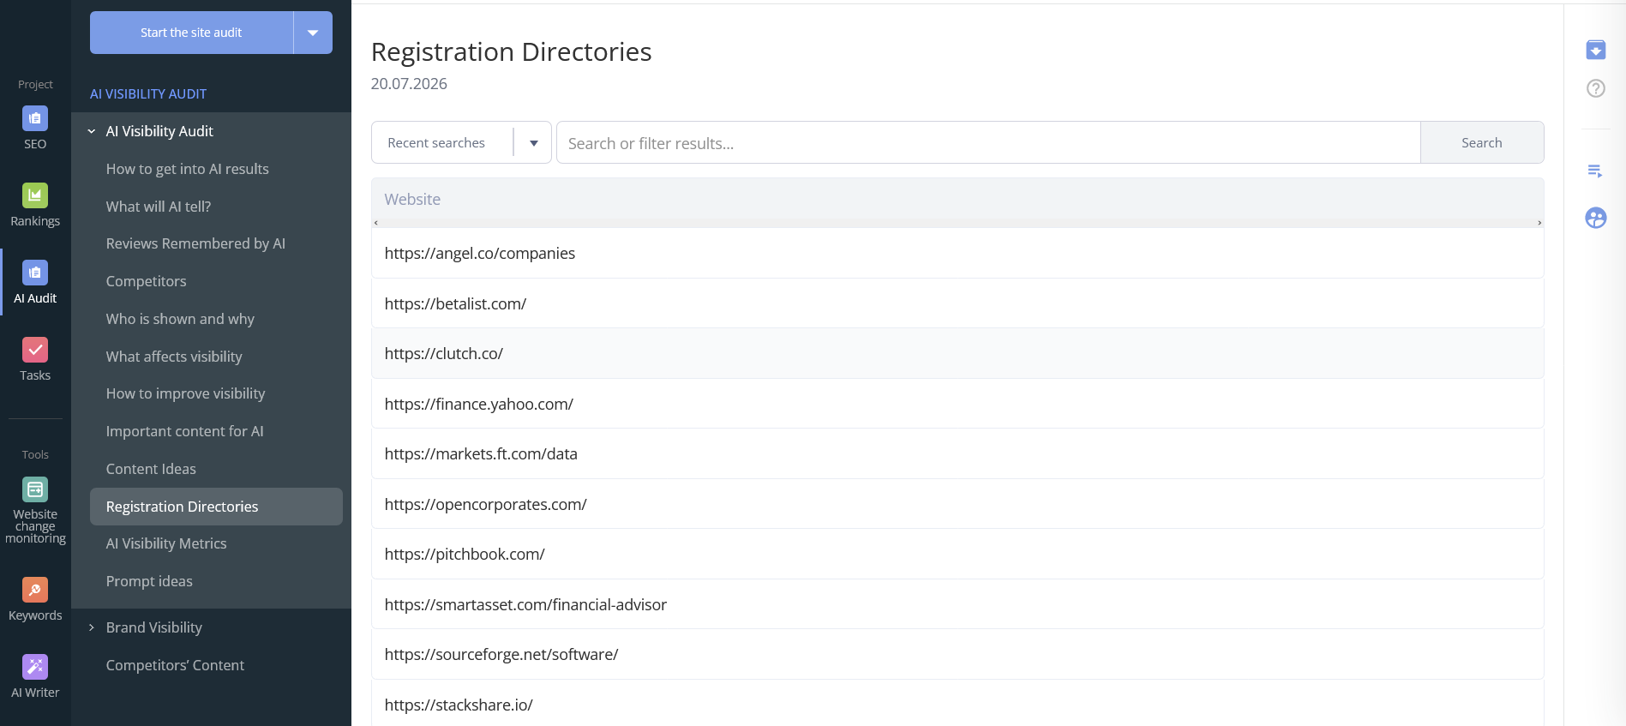Click the https://pitchbook.com/ row

(957, 554)
